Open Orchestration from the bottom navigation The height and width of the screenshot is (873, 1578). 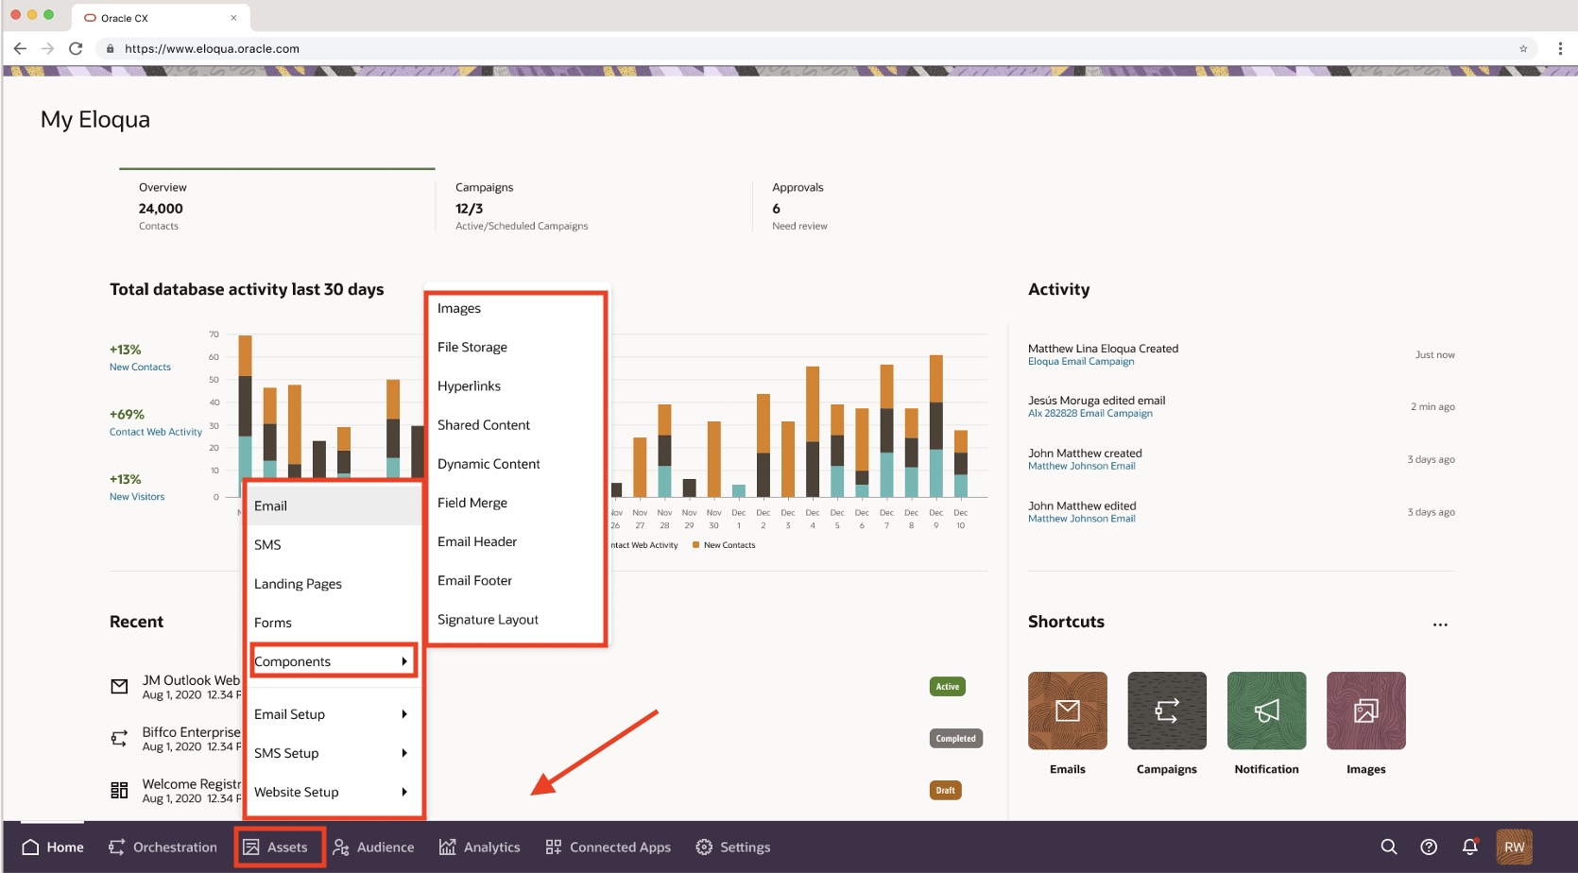pyautogui.click(x=174, y=847)
